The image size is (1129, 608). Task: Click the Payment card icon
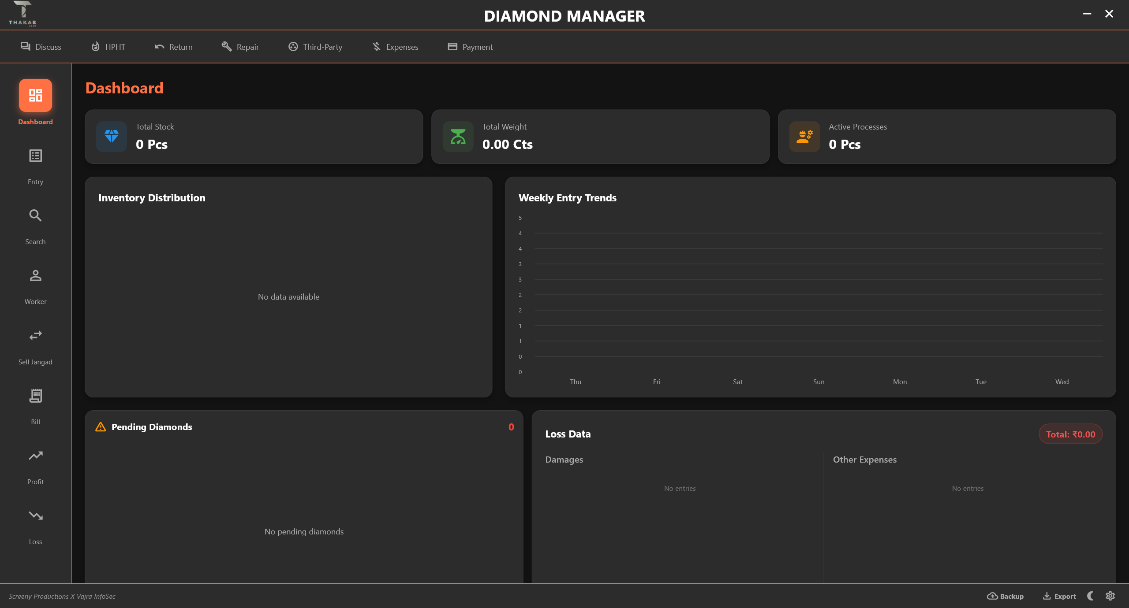pos(452,46)
